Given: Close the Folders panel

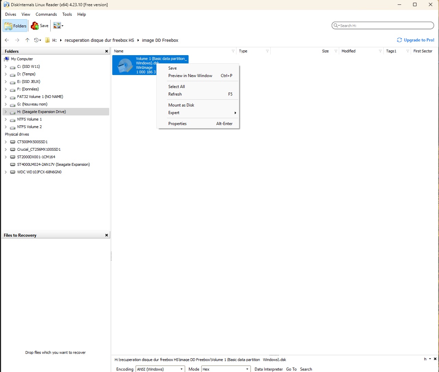Looking at the screenshot, I should [x=106, y=51].
